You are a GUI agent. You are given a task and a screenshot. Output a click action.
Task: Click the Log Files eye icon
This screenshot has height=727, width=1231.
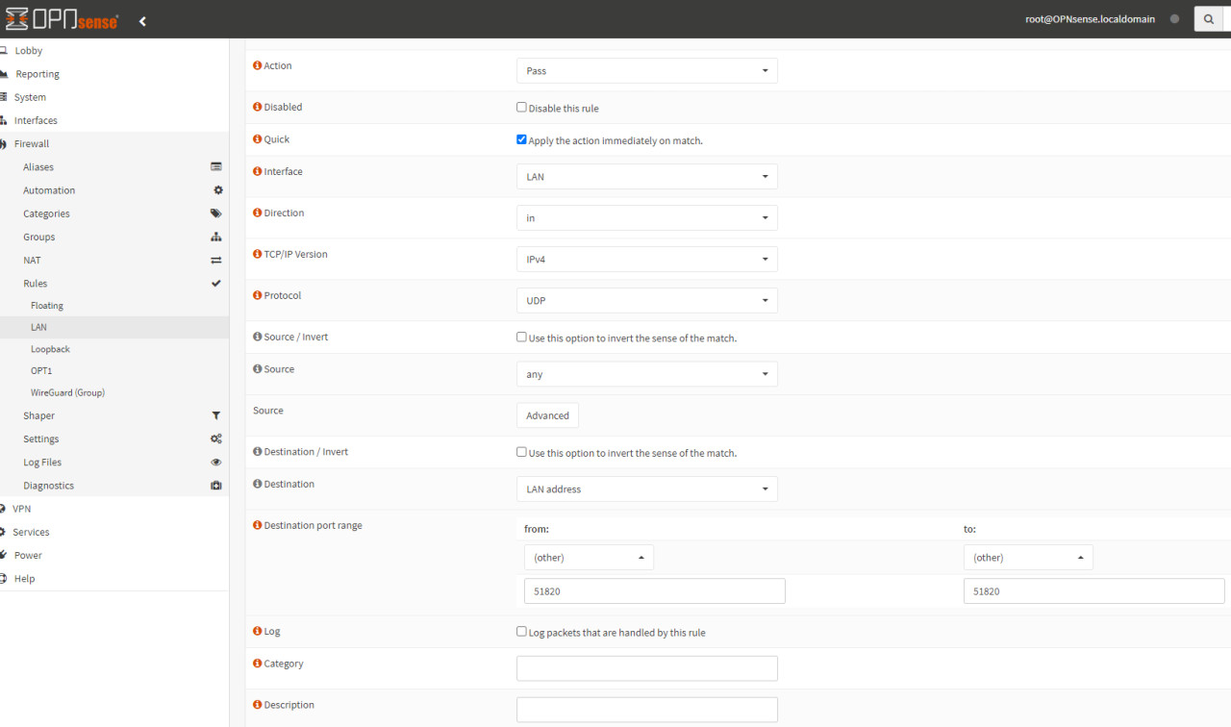216,463
